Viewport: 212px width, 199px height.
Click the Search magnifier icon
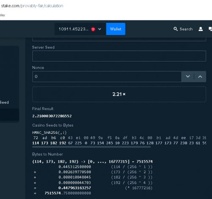point(176,29)
